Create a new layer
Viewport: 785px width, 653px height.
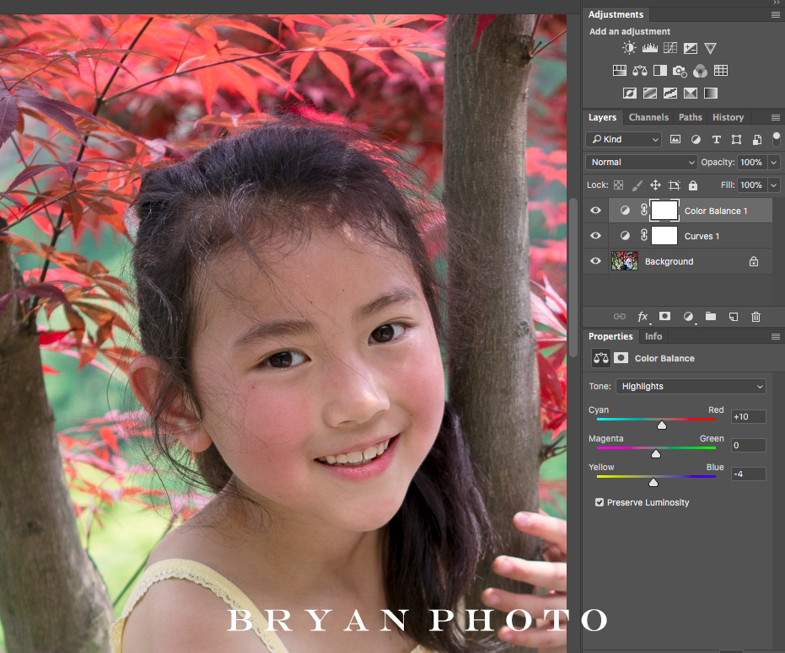(x=734, y=316)
